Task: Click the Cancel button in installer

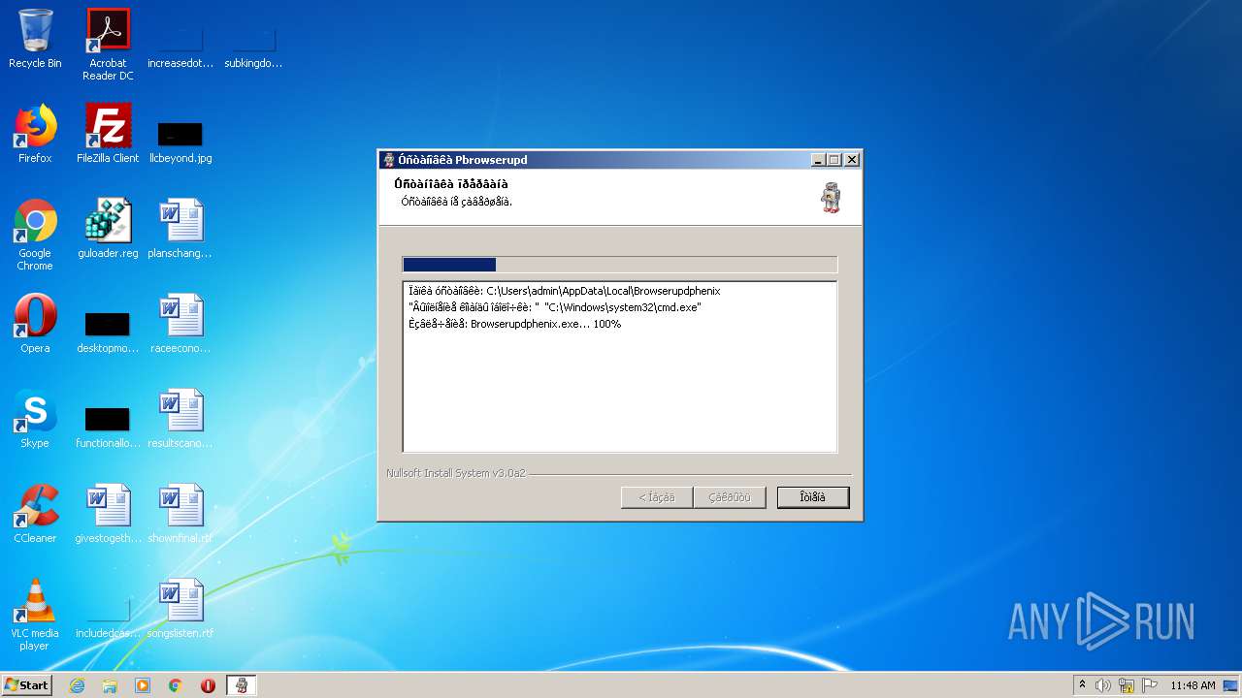Action: 813,497
